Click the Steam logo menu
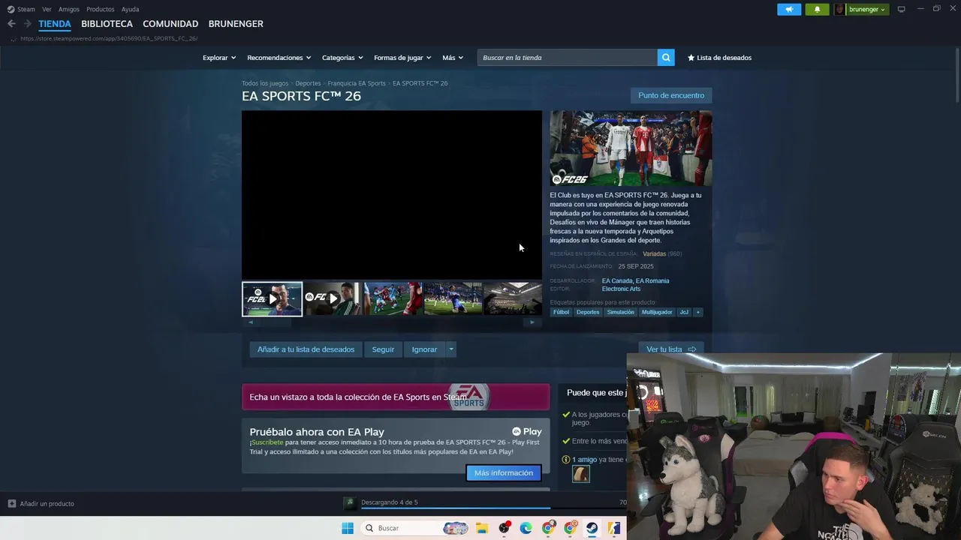This screenshot has height=540, width=961. 21,9
